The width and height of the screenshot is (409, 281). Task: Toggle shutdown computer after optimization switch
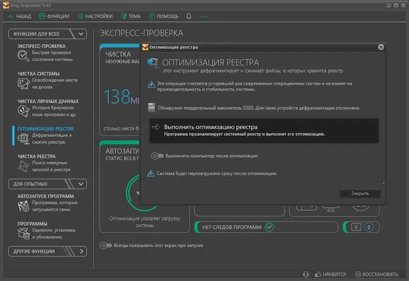[x=157, y=156]
